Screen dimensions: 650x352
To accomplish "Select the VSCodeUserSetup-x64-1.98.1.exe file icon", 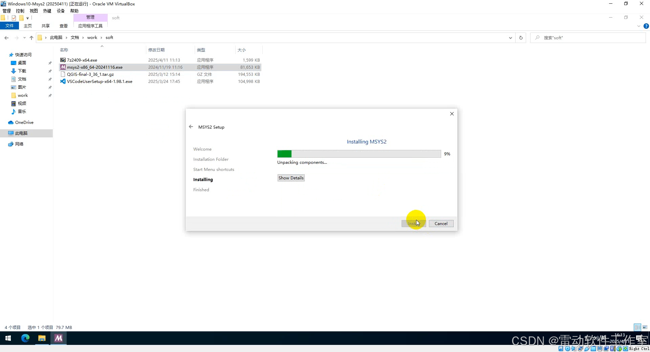I will tap(63, 81).
